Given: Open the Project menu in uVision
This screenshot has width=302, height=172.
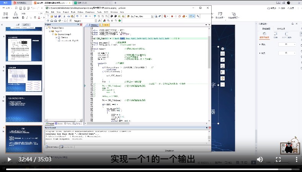Looking at the screenshot, I should tap(66, 12).
